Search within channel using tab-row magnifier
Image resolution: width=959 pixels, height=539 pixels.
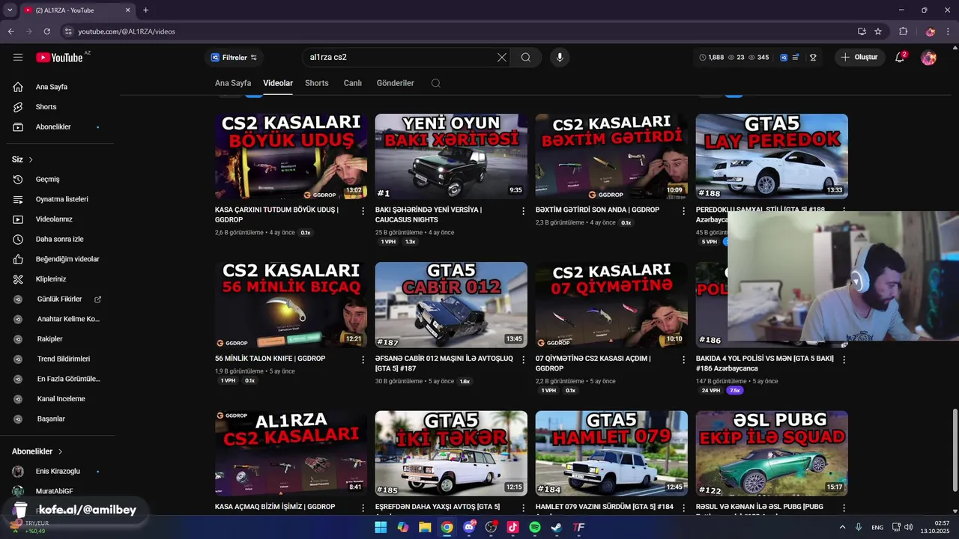point(436,83)
